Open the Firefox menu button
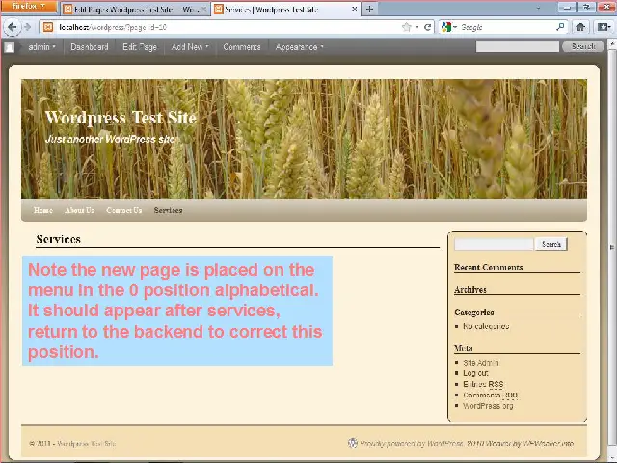The height and width of the screenshot is (463, 617). click(x=29, y=6)
